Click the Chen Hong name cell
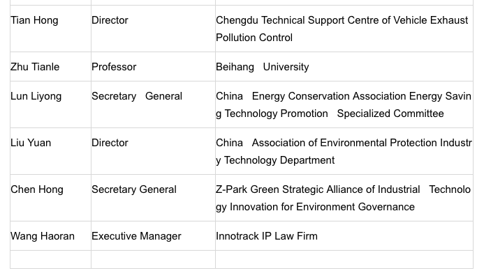Viewport: 484px width, 273px height. (x=50, y=198)
